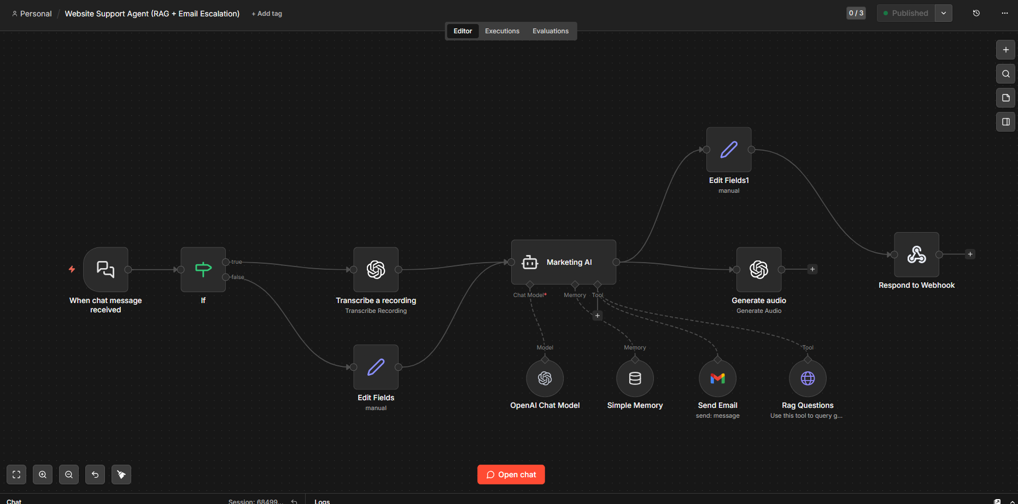Open the Rag Questions tool node
This screenshot has width=1018, height=504.
click(808, 378)
